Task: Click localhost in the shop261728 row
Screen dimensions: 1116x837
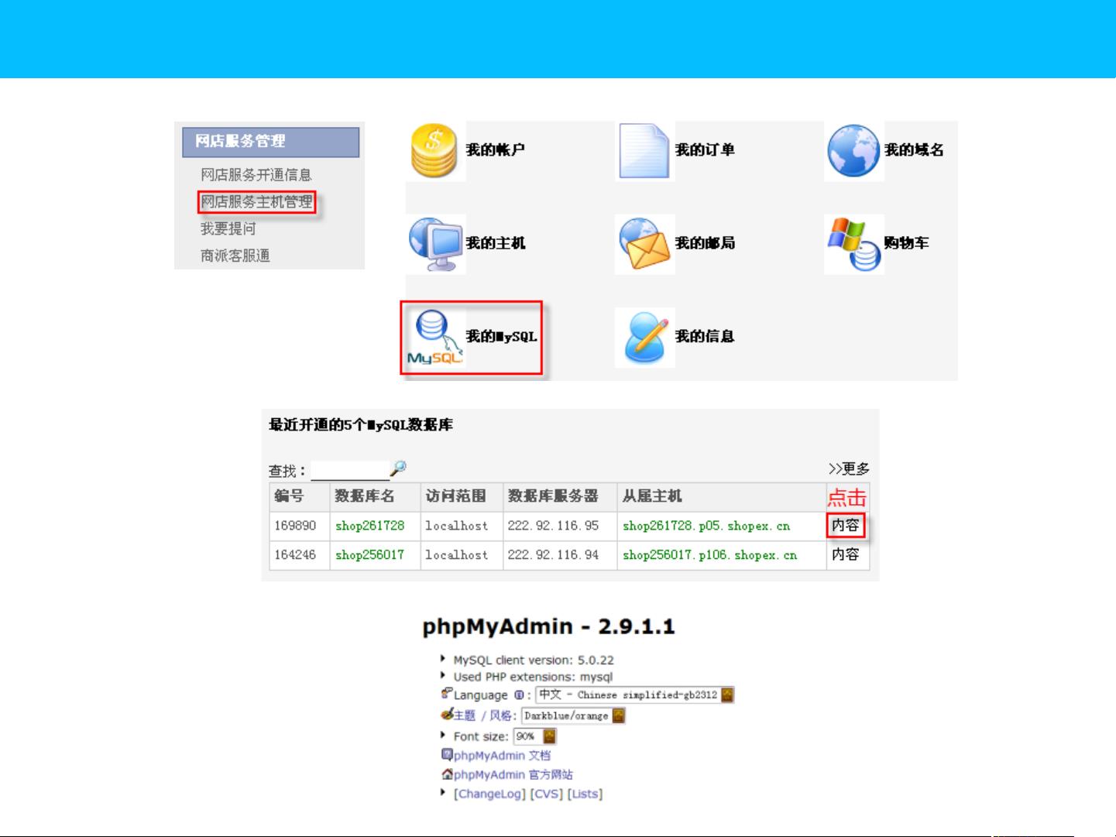Action: click(457, 526)
